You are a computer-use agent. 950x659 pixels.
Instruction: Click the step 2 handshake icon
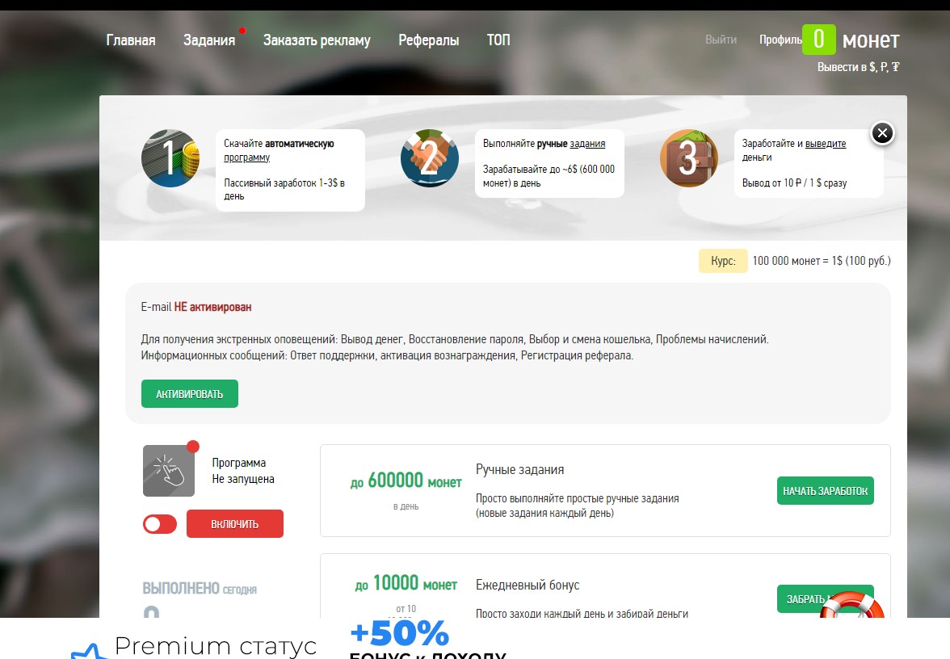pos(429,158)
